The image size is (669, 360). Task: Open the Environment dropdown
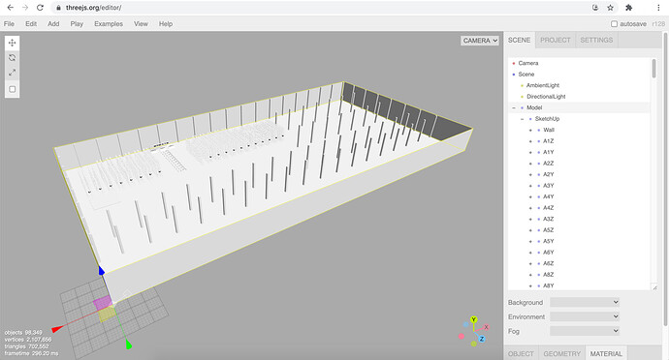585,317
